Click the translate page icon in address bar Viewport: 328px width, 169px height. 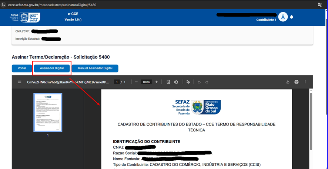320,4
